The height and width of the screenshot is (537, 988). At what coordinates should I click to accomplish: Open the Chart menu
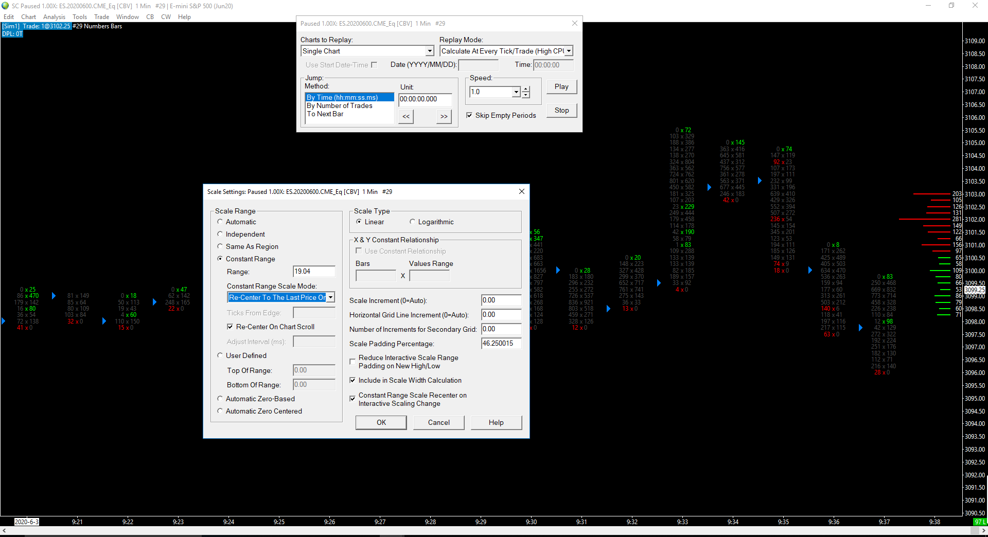tap(29, 17)
